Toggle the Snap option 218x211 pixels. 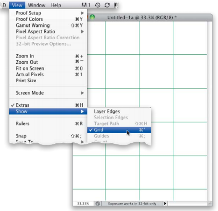(x=48, y=136)
